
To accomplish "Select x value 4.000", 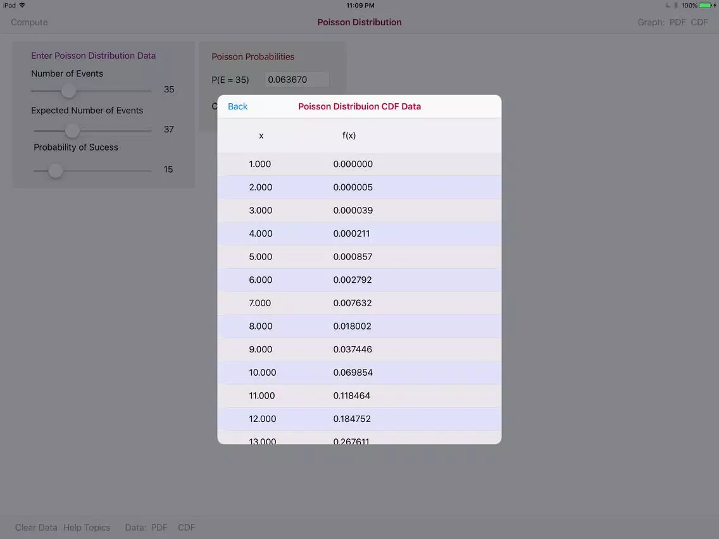I will pos(261,233).
